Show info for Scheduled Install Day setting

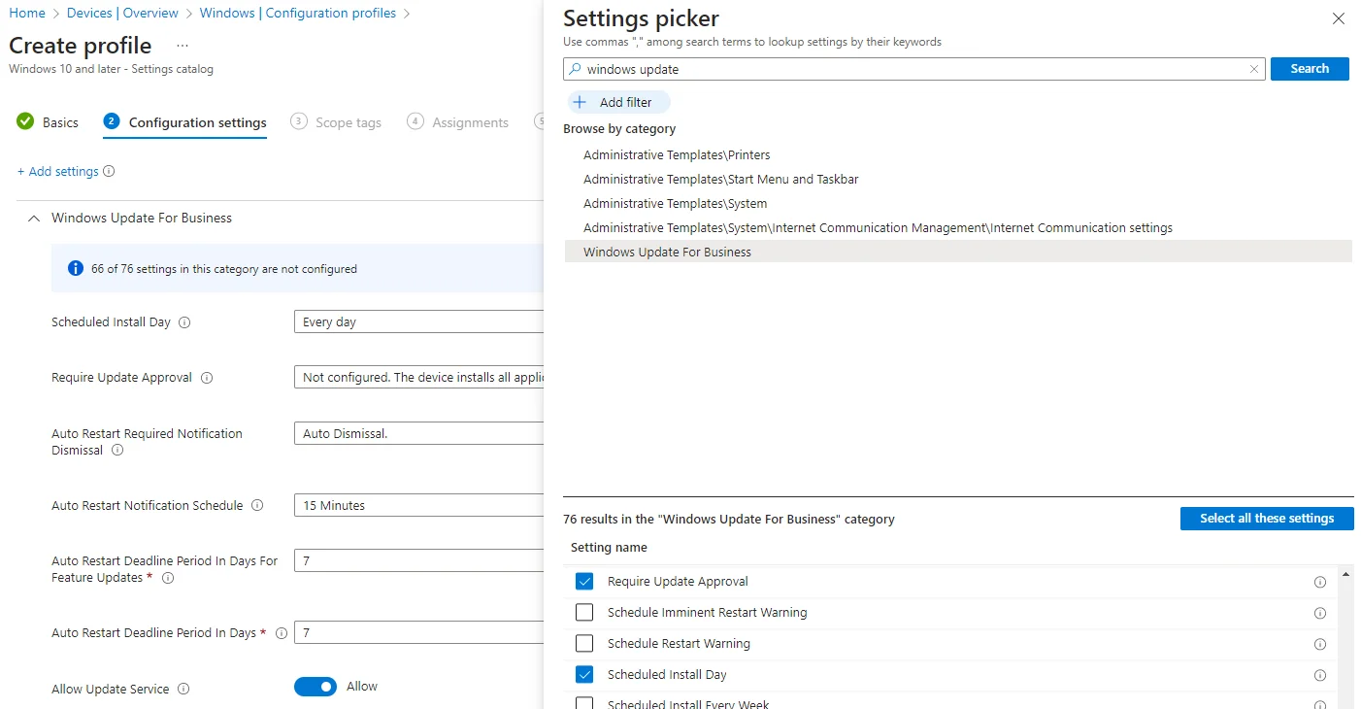(x=184, y=322)
